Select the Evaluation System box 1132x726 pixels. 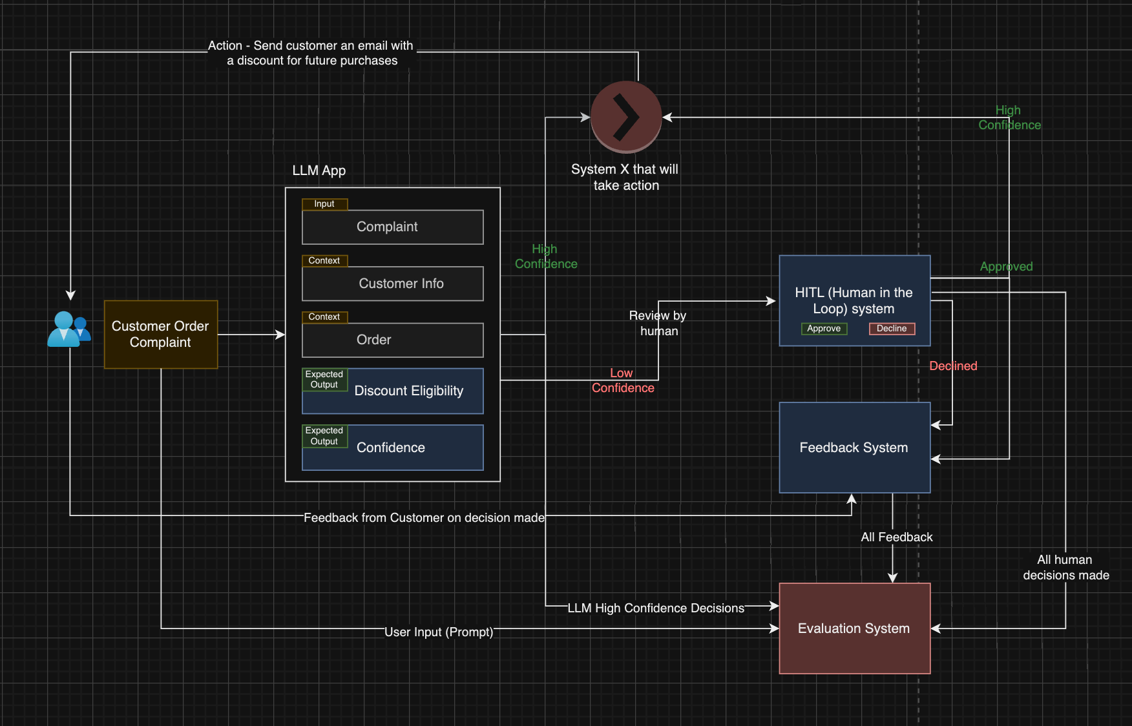(854, 628)
